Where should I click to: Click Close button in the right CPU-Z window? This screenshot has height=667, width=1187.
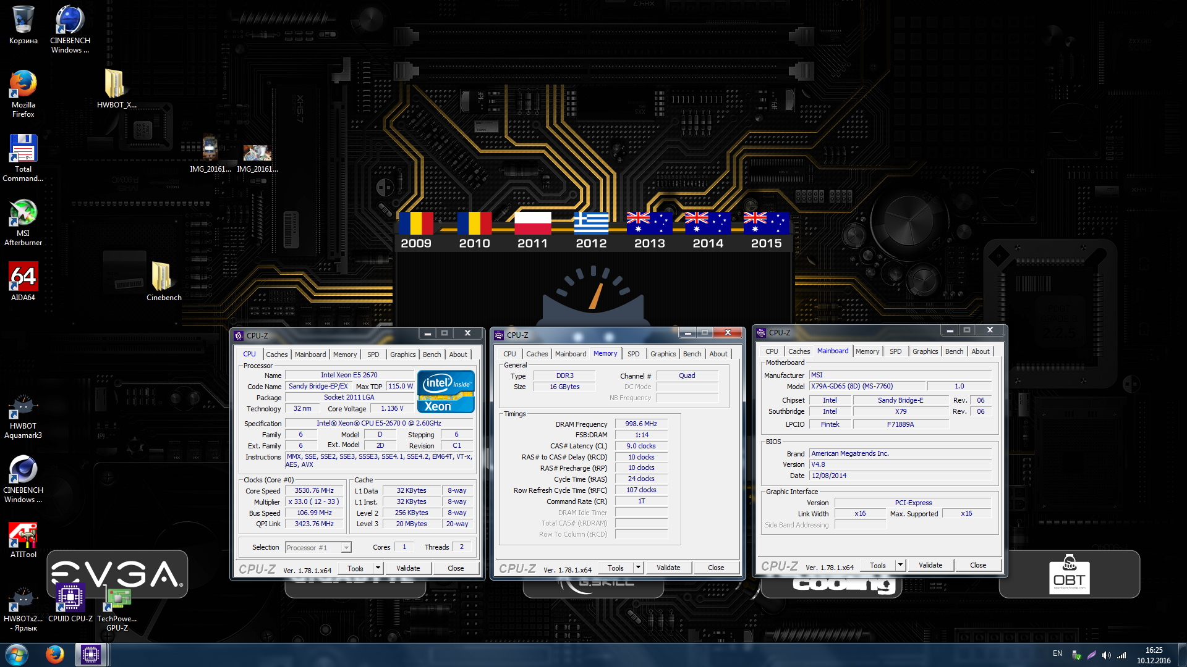pyautogui.click(x=978, y=565)
